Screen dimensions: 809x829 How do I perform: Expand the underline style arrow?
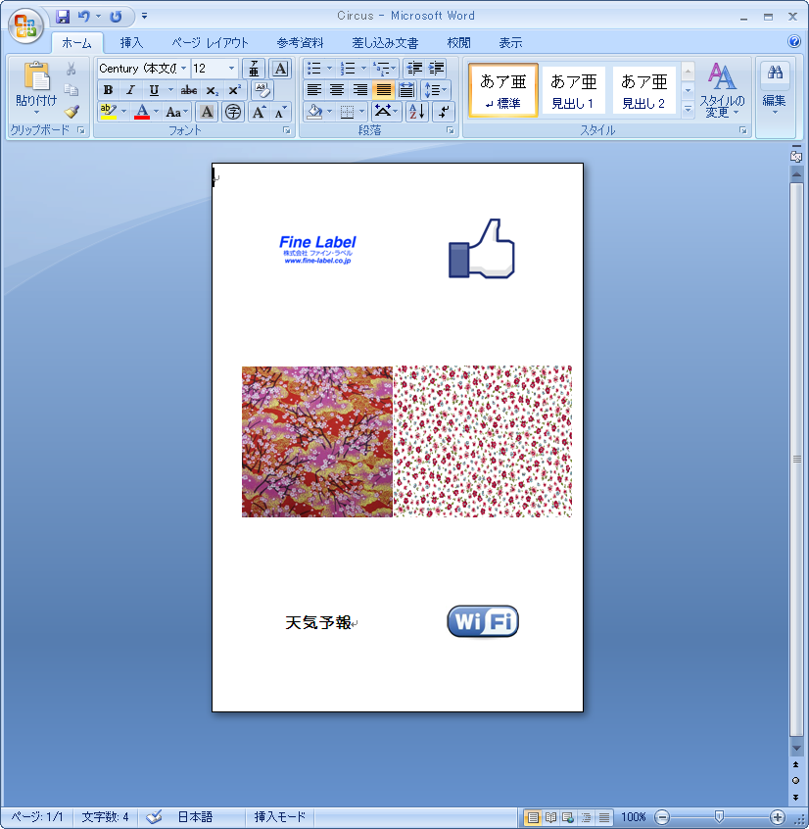[x=170, y=90]
